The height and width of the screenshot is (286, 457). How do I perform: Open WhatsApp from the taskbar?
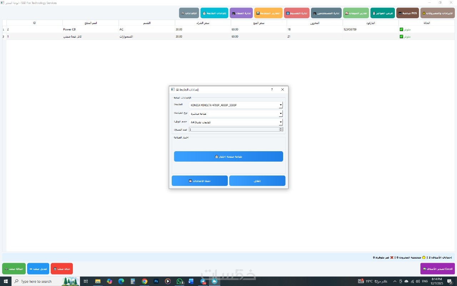click(x=180, y=281)
